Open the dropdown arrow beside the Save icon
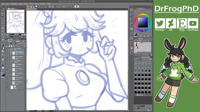The width and height of the screenshot is (200, 112). coord(38,7)
